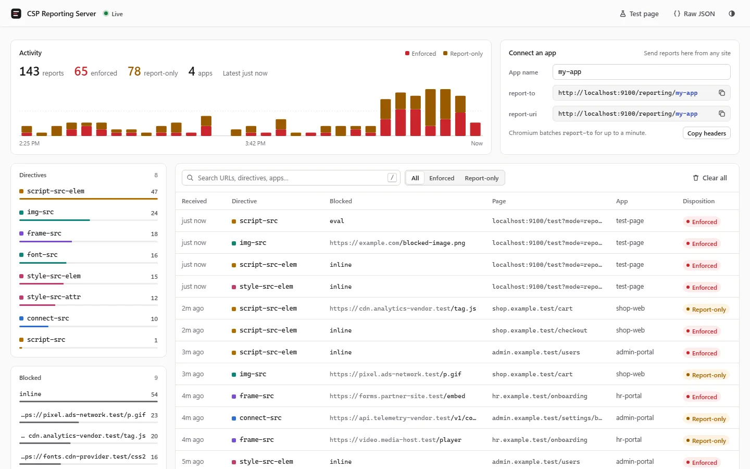Click the Copy headers button
The width and height of the screenshot is (750, 469).
pyautogui.click(x=707, y=133)
